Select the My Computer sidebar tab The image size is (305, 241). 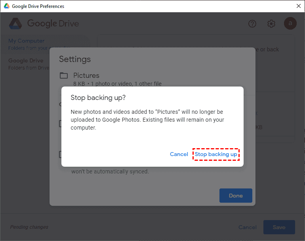coord(26,41)
